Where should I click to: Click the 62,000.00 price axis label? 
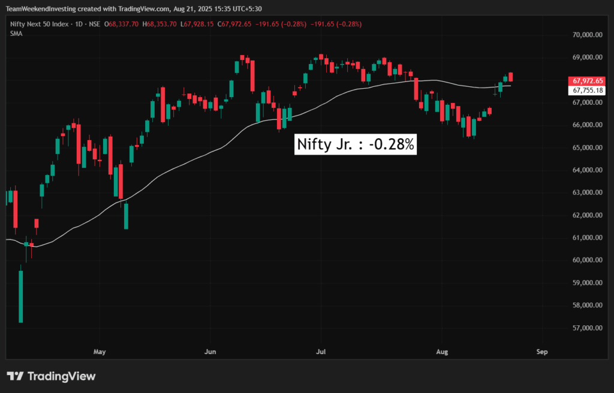588,215
